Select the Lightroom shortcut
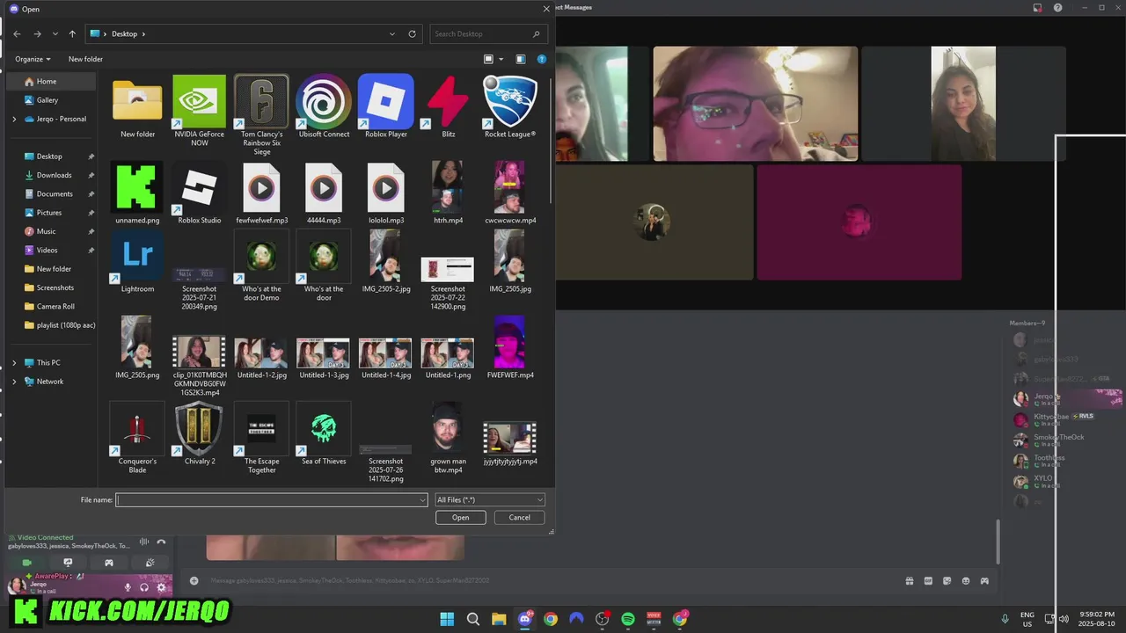1126x633 pixels. 137,261
